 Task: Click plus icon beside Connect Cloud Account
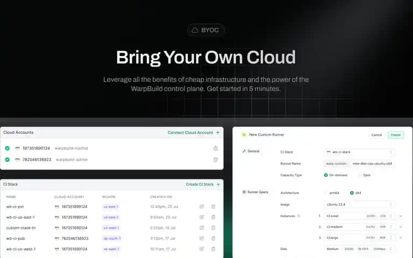click(218, 132)
